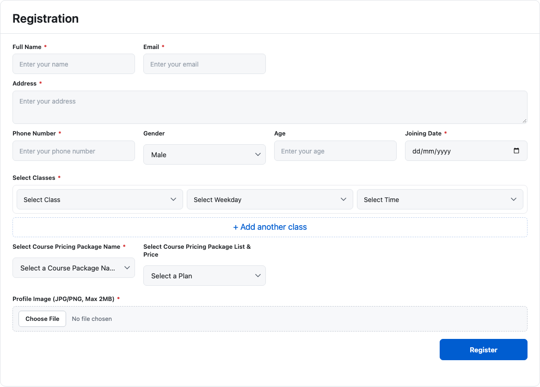This screenshot has width=540, height=387.
Task: Click the No file chosen text
Action: pos(92,319)
